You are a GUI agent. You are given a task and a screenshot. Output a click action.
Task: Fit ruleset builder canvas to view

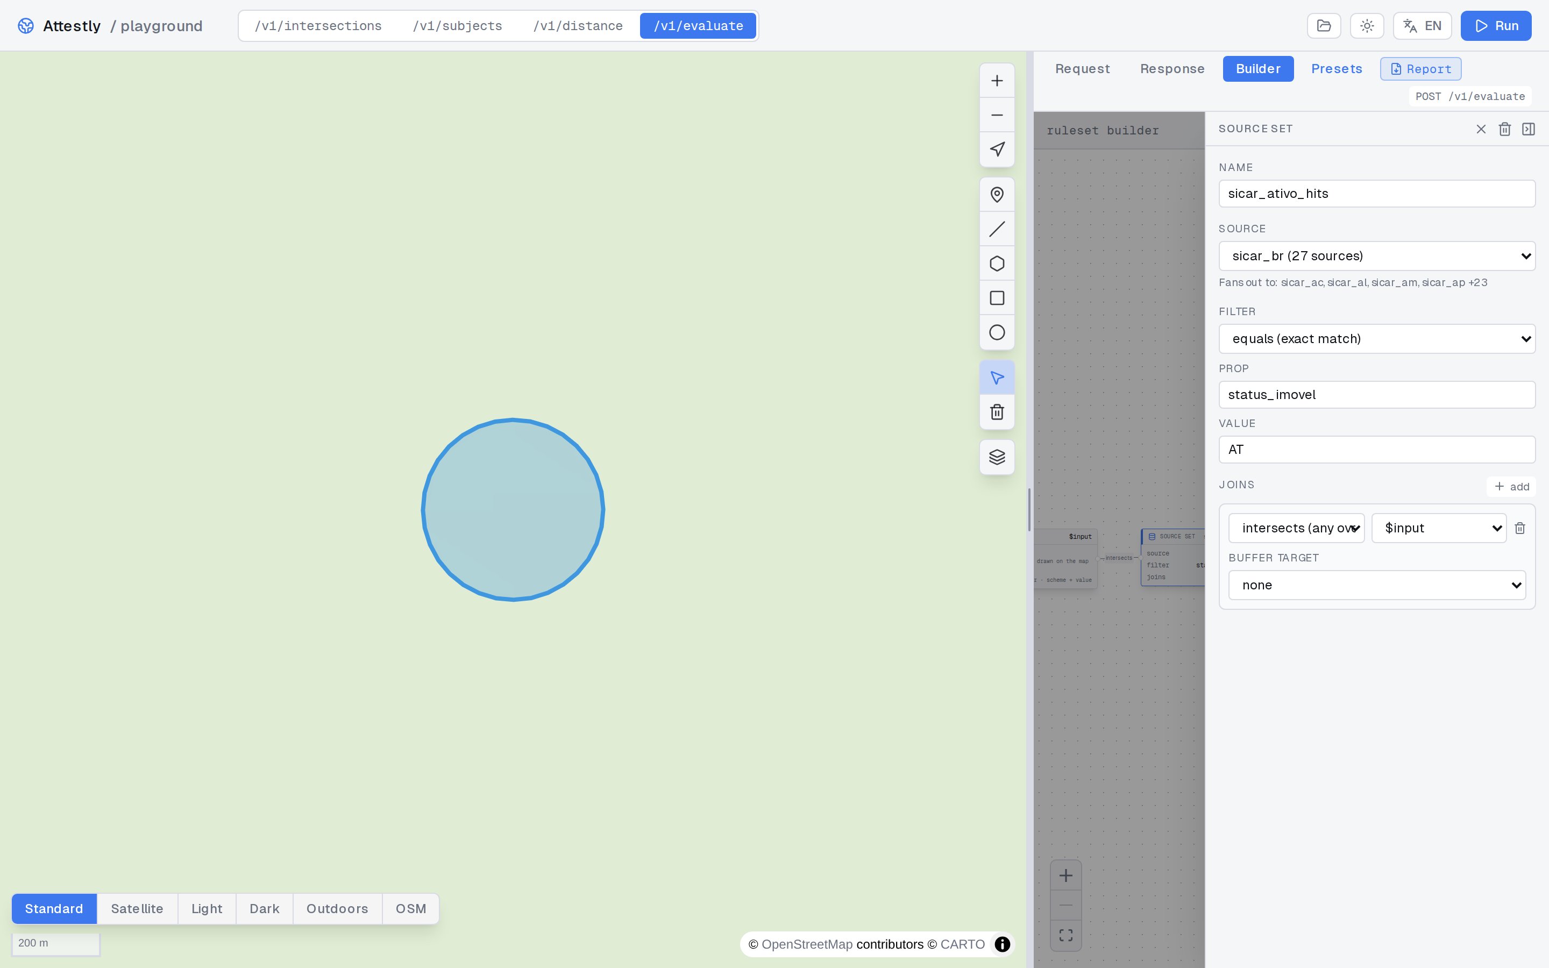point(1065,935)
